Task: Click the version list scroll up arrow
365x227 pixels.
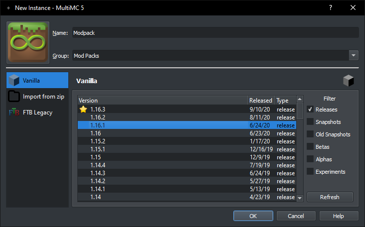Action: tap(300, 99)
